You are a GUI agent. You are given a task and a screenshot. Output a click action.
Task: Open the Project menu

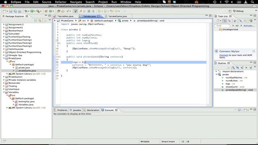(103, 2)
